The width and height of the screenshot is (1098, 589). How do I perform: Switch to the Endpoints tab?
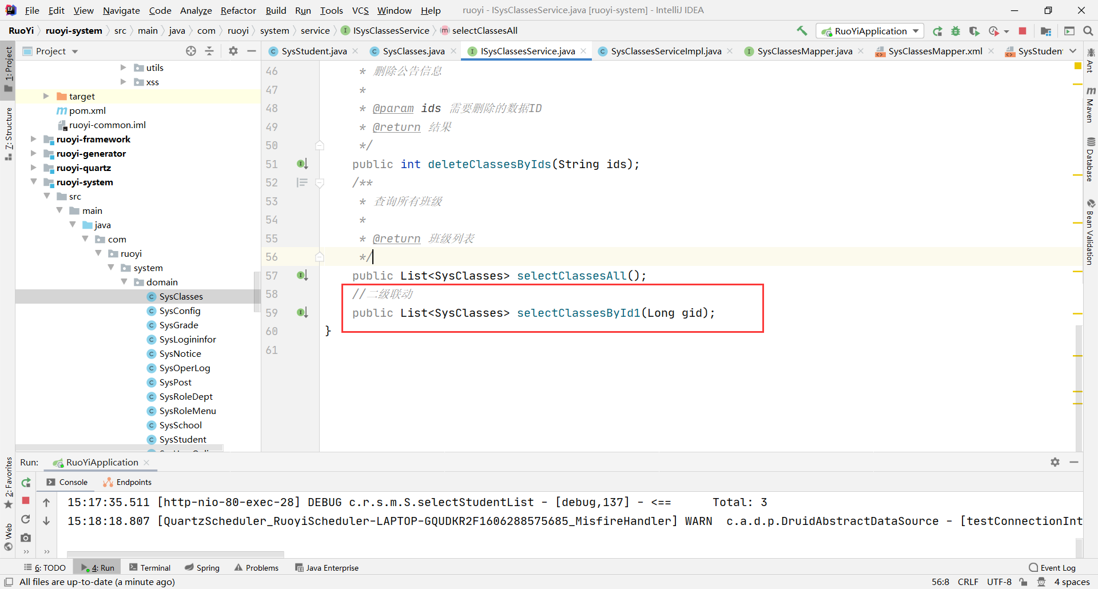point(128,482)
